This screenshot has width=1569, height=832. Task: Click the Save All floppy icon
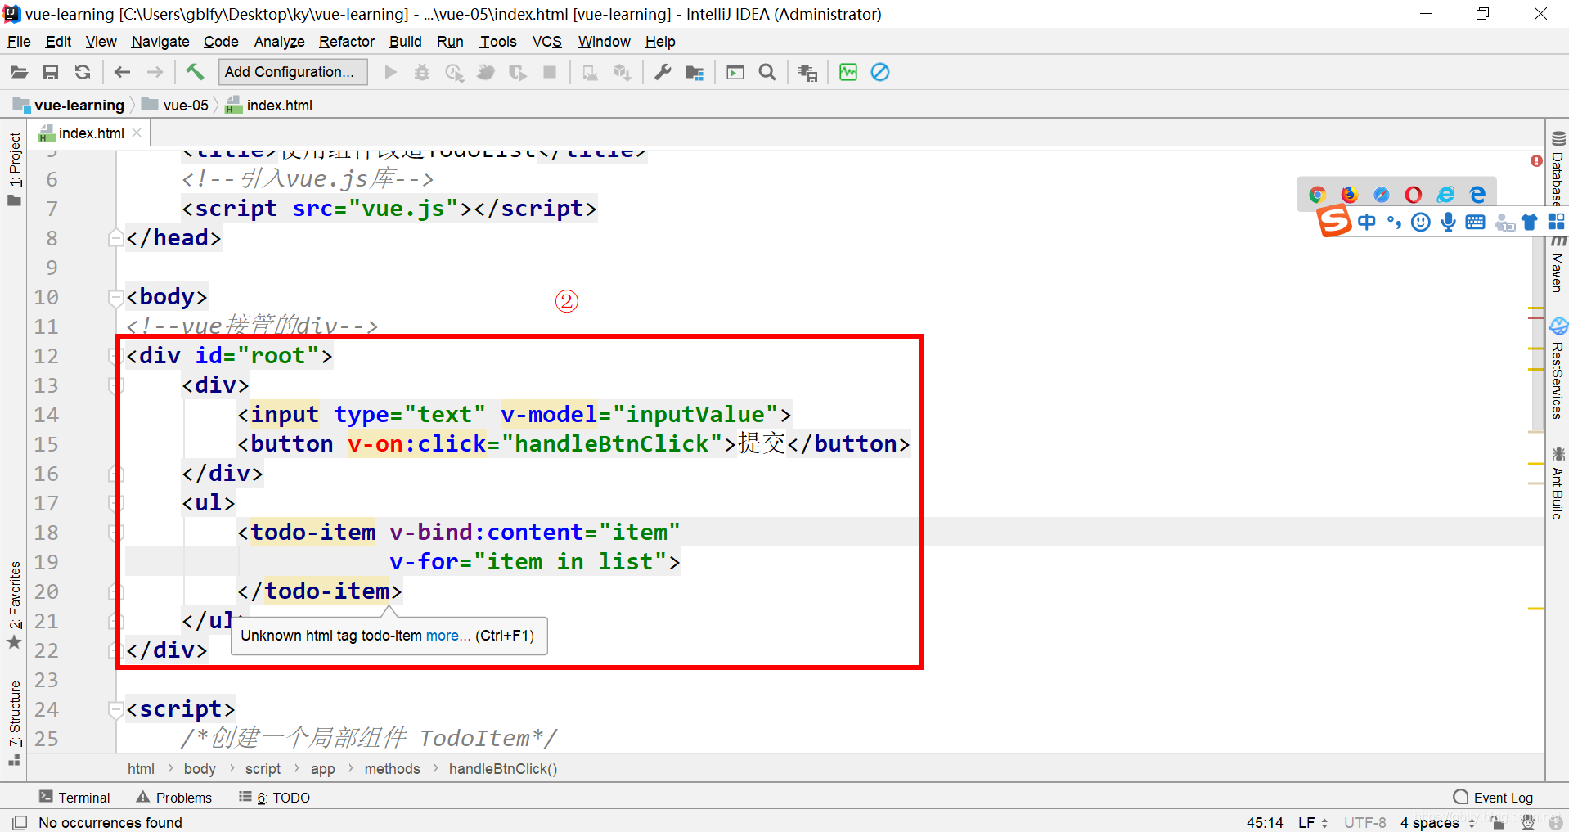[51, 72]
